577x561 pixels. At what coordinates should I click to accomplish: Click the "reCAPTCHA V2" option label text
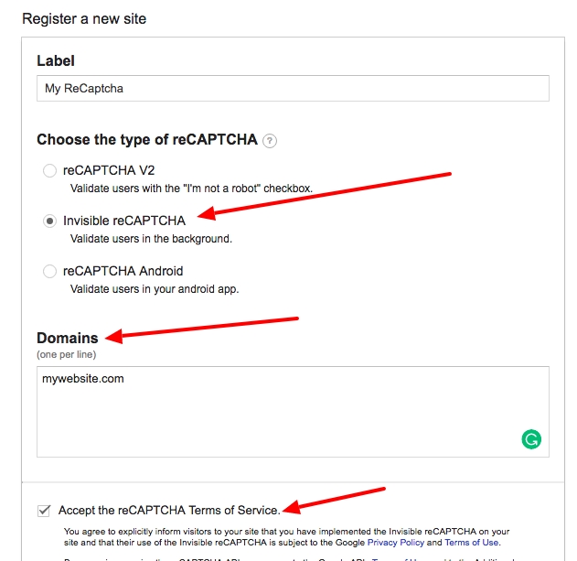coord(109,170)
